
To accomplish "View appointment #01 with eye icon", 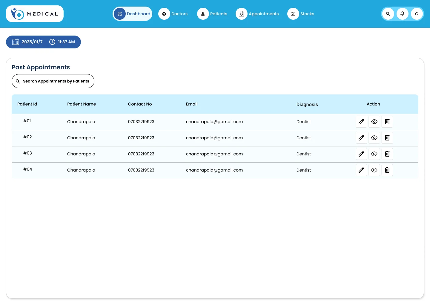I will (x=374, y=122).
